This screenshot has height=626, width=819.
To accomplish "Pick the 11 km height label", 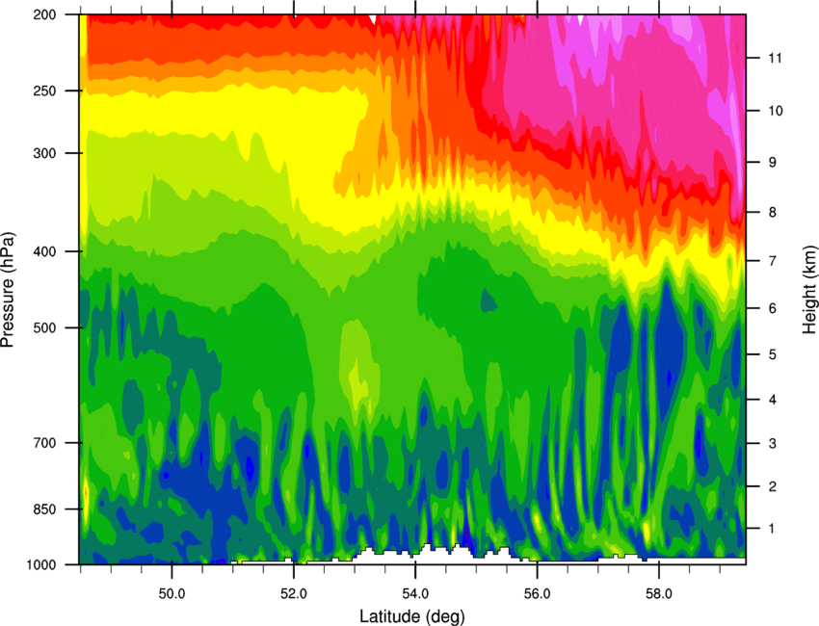I will click(775, 58).
